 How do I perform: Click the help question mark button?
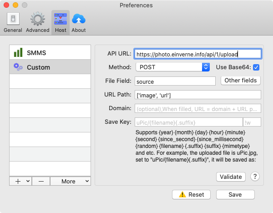(255, 177)
